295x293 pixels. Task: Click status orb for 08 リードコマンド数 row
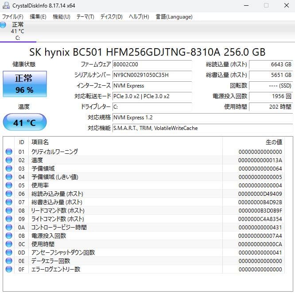pyautogui.click(x=9, y=211)
